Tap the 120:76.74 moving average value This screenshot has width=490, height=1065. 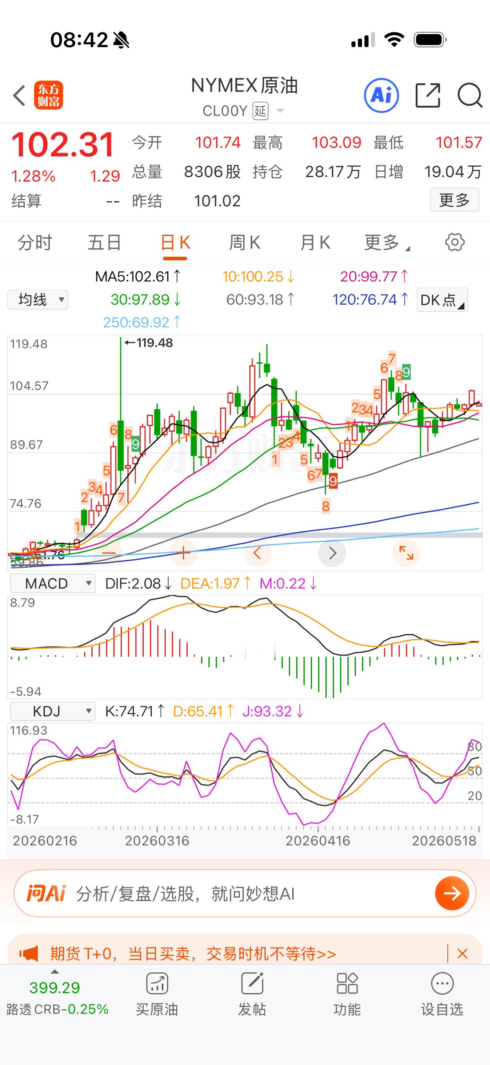tap(371, 299)
